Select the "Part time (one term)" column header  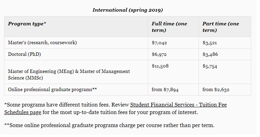[x=221, y=27]
